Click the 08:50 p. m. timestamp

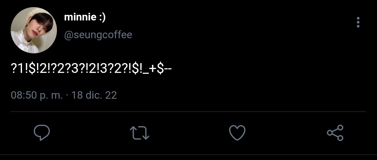[x=37, y=95]
